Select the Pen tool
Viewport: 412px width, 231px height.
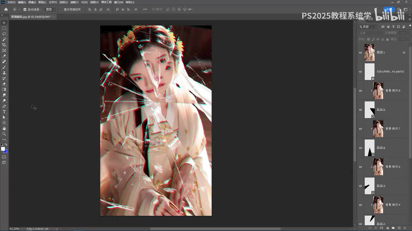4,106
